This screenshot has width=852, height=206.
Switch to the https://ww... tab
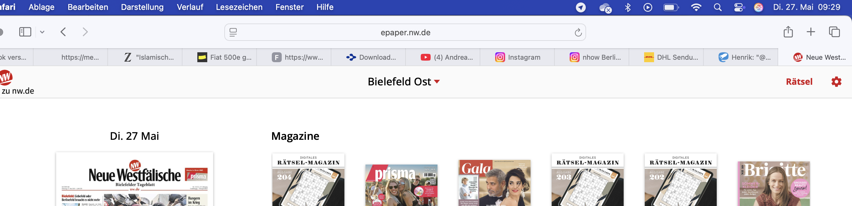(x=294, y=57)
